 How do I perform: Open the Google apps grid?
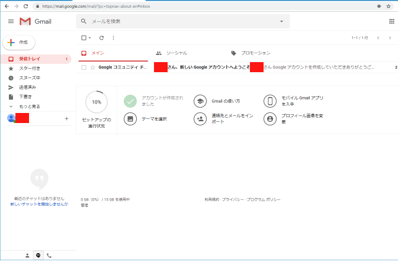pyautogui.click(x=391, y=21)
